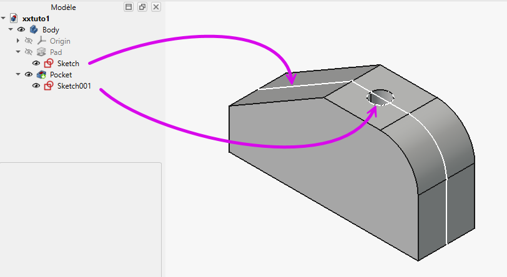
Task: Select the Pocket label in model tree
Action: 61,75
